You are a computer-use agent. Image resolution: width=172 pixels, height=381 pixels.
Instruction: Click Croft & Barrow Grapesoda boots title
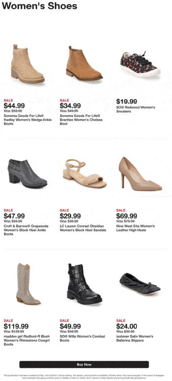[x=26, y=230]
